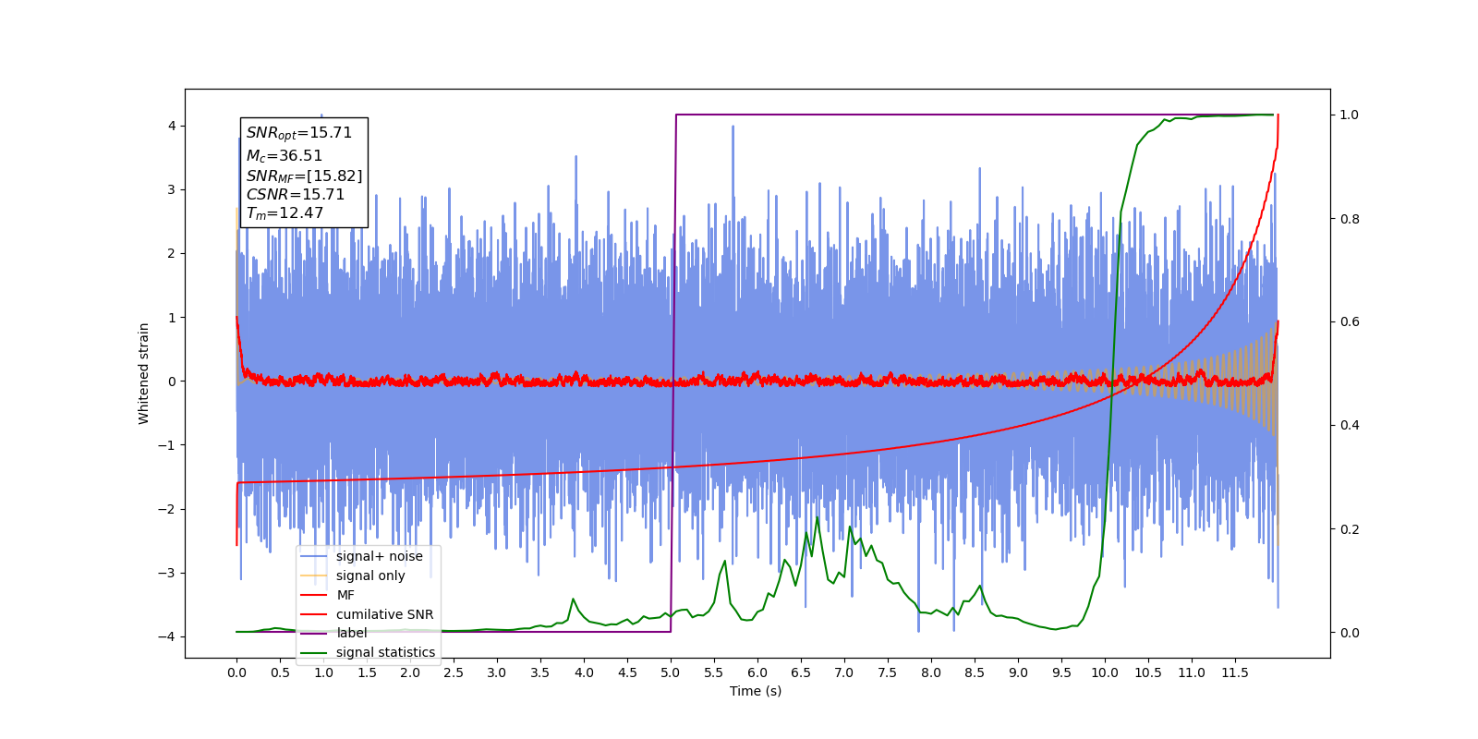Select the Mc=36.51 annotation line
The image size is (1478, 739).
pos(285,156)
